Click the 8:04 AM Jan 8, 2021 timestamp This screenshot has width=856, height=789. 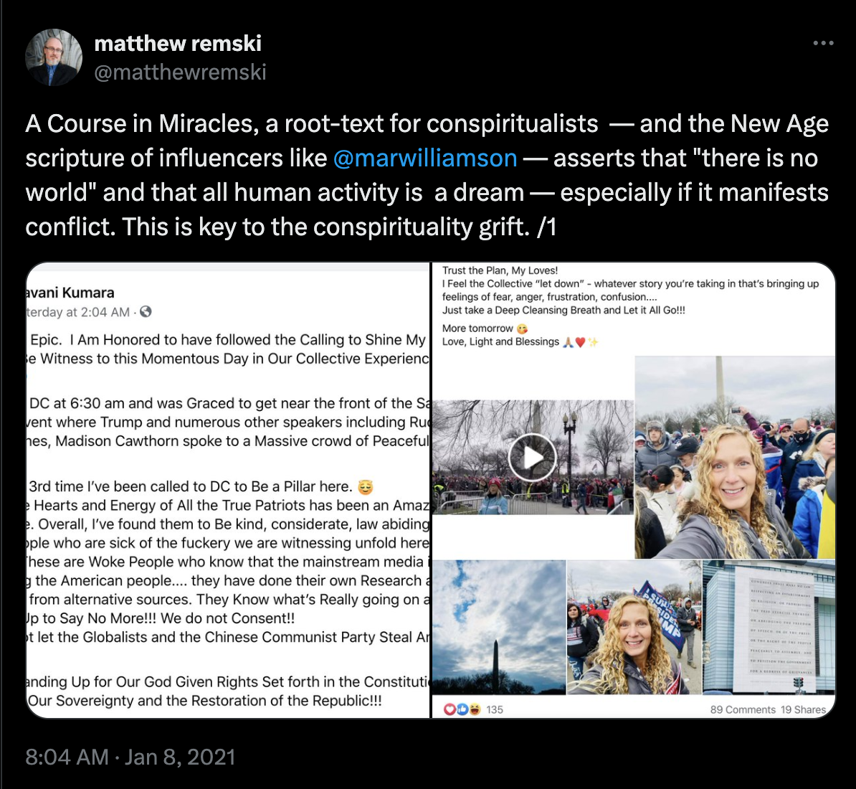[x=130, y=757]
